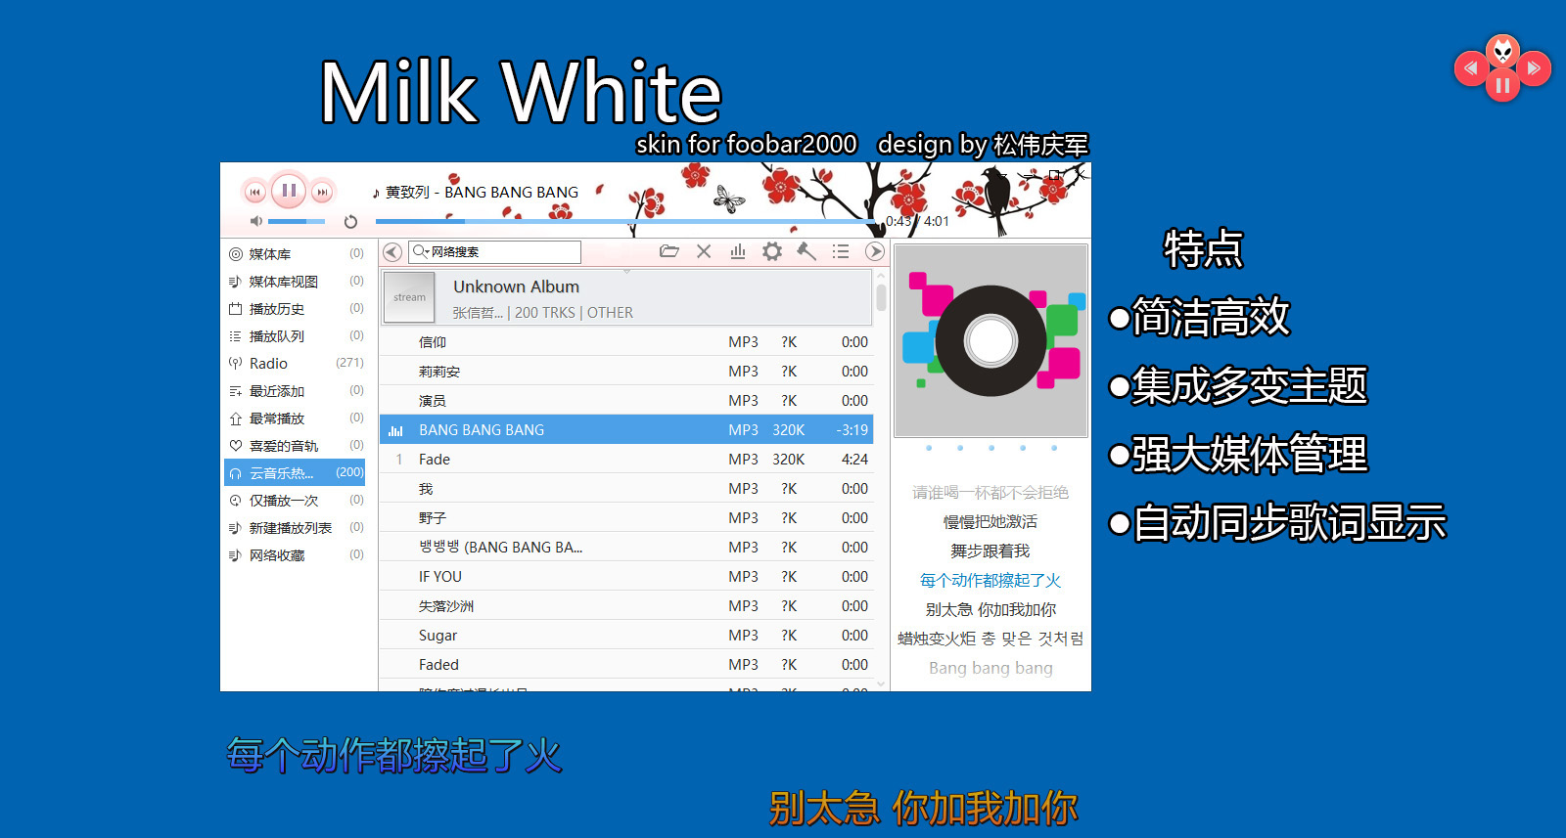Open 仅播放一次 in the sidebar
This screenshot has height=838, width=1566.
(296, 501)
